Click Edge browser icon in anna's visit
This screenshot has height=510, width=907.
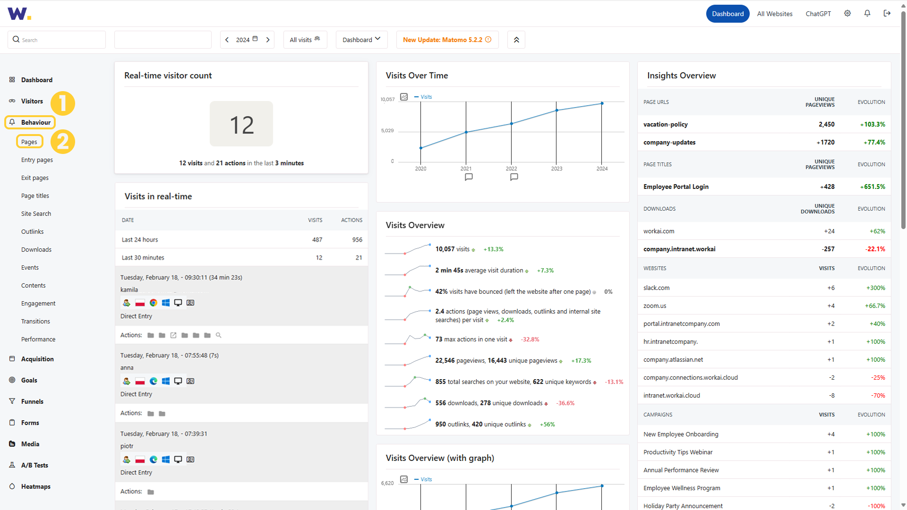(154, 381)
